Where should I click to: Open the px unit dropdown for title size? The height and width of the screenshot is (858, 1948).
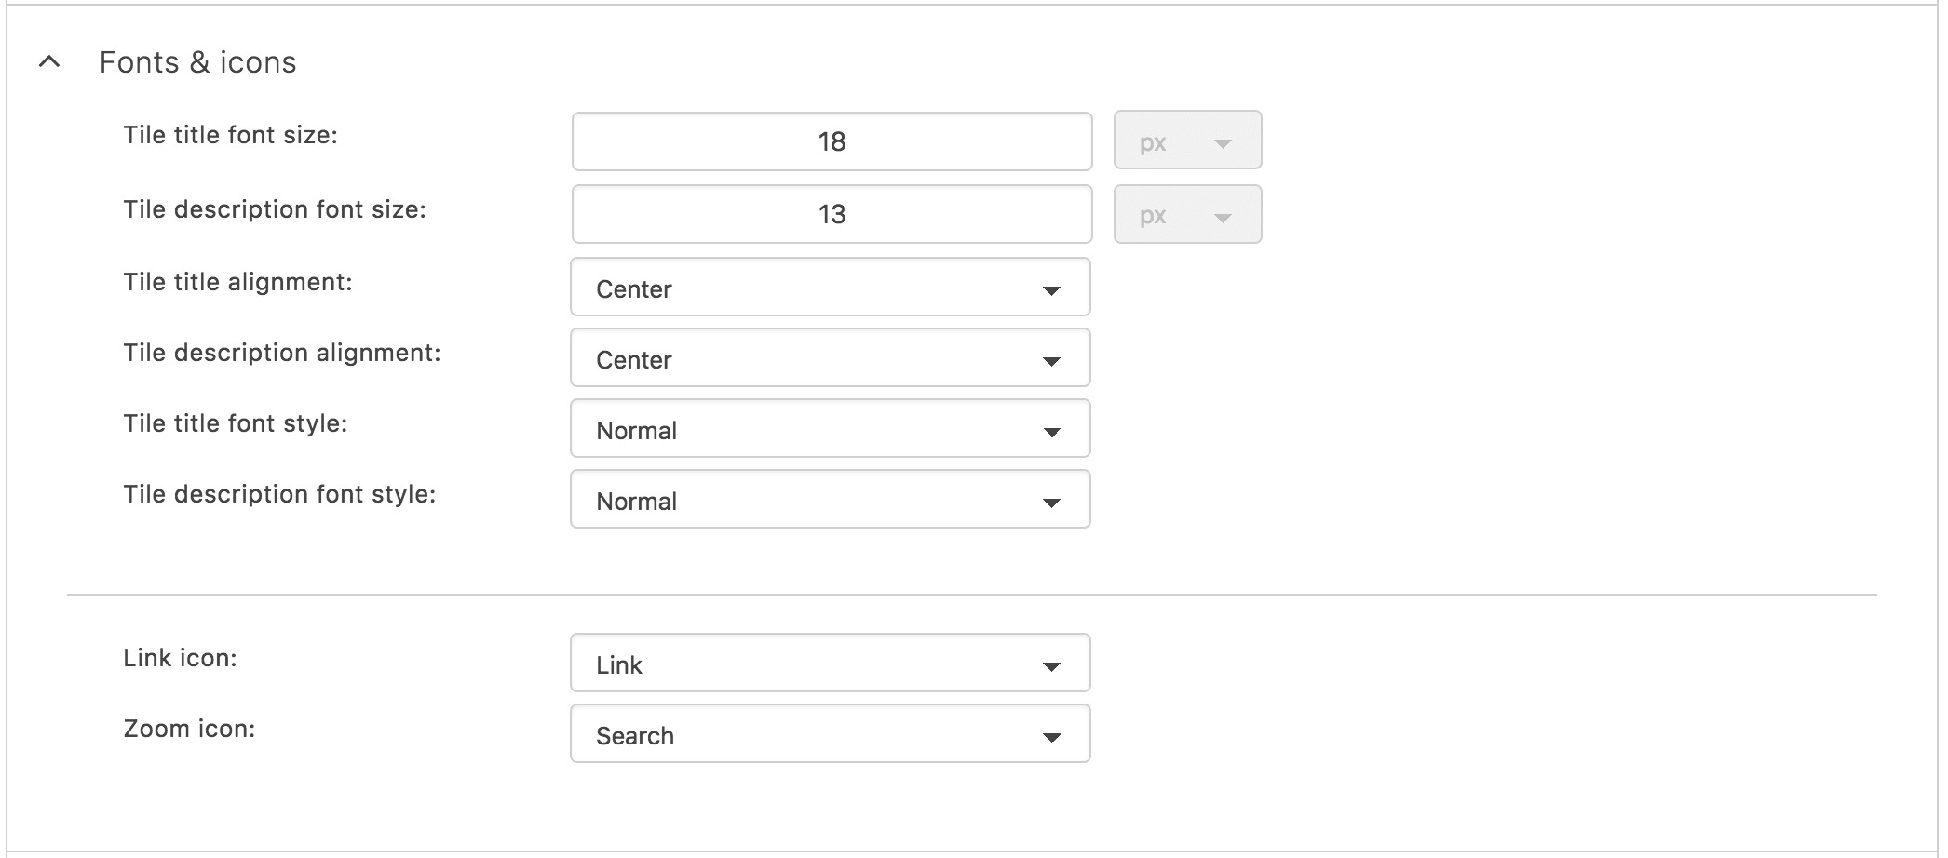(x=1186, y=141)
